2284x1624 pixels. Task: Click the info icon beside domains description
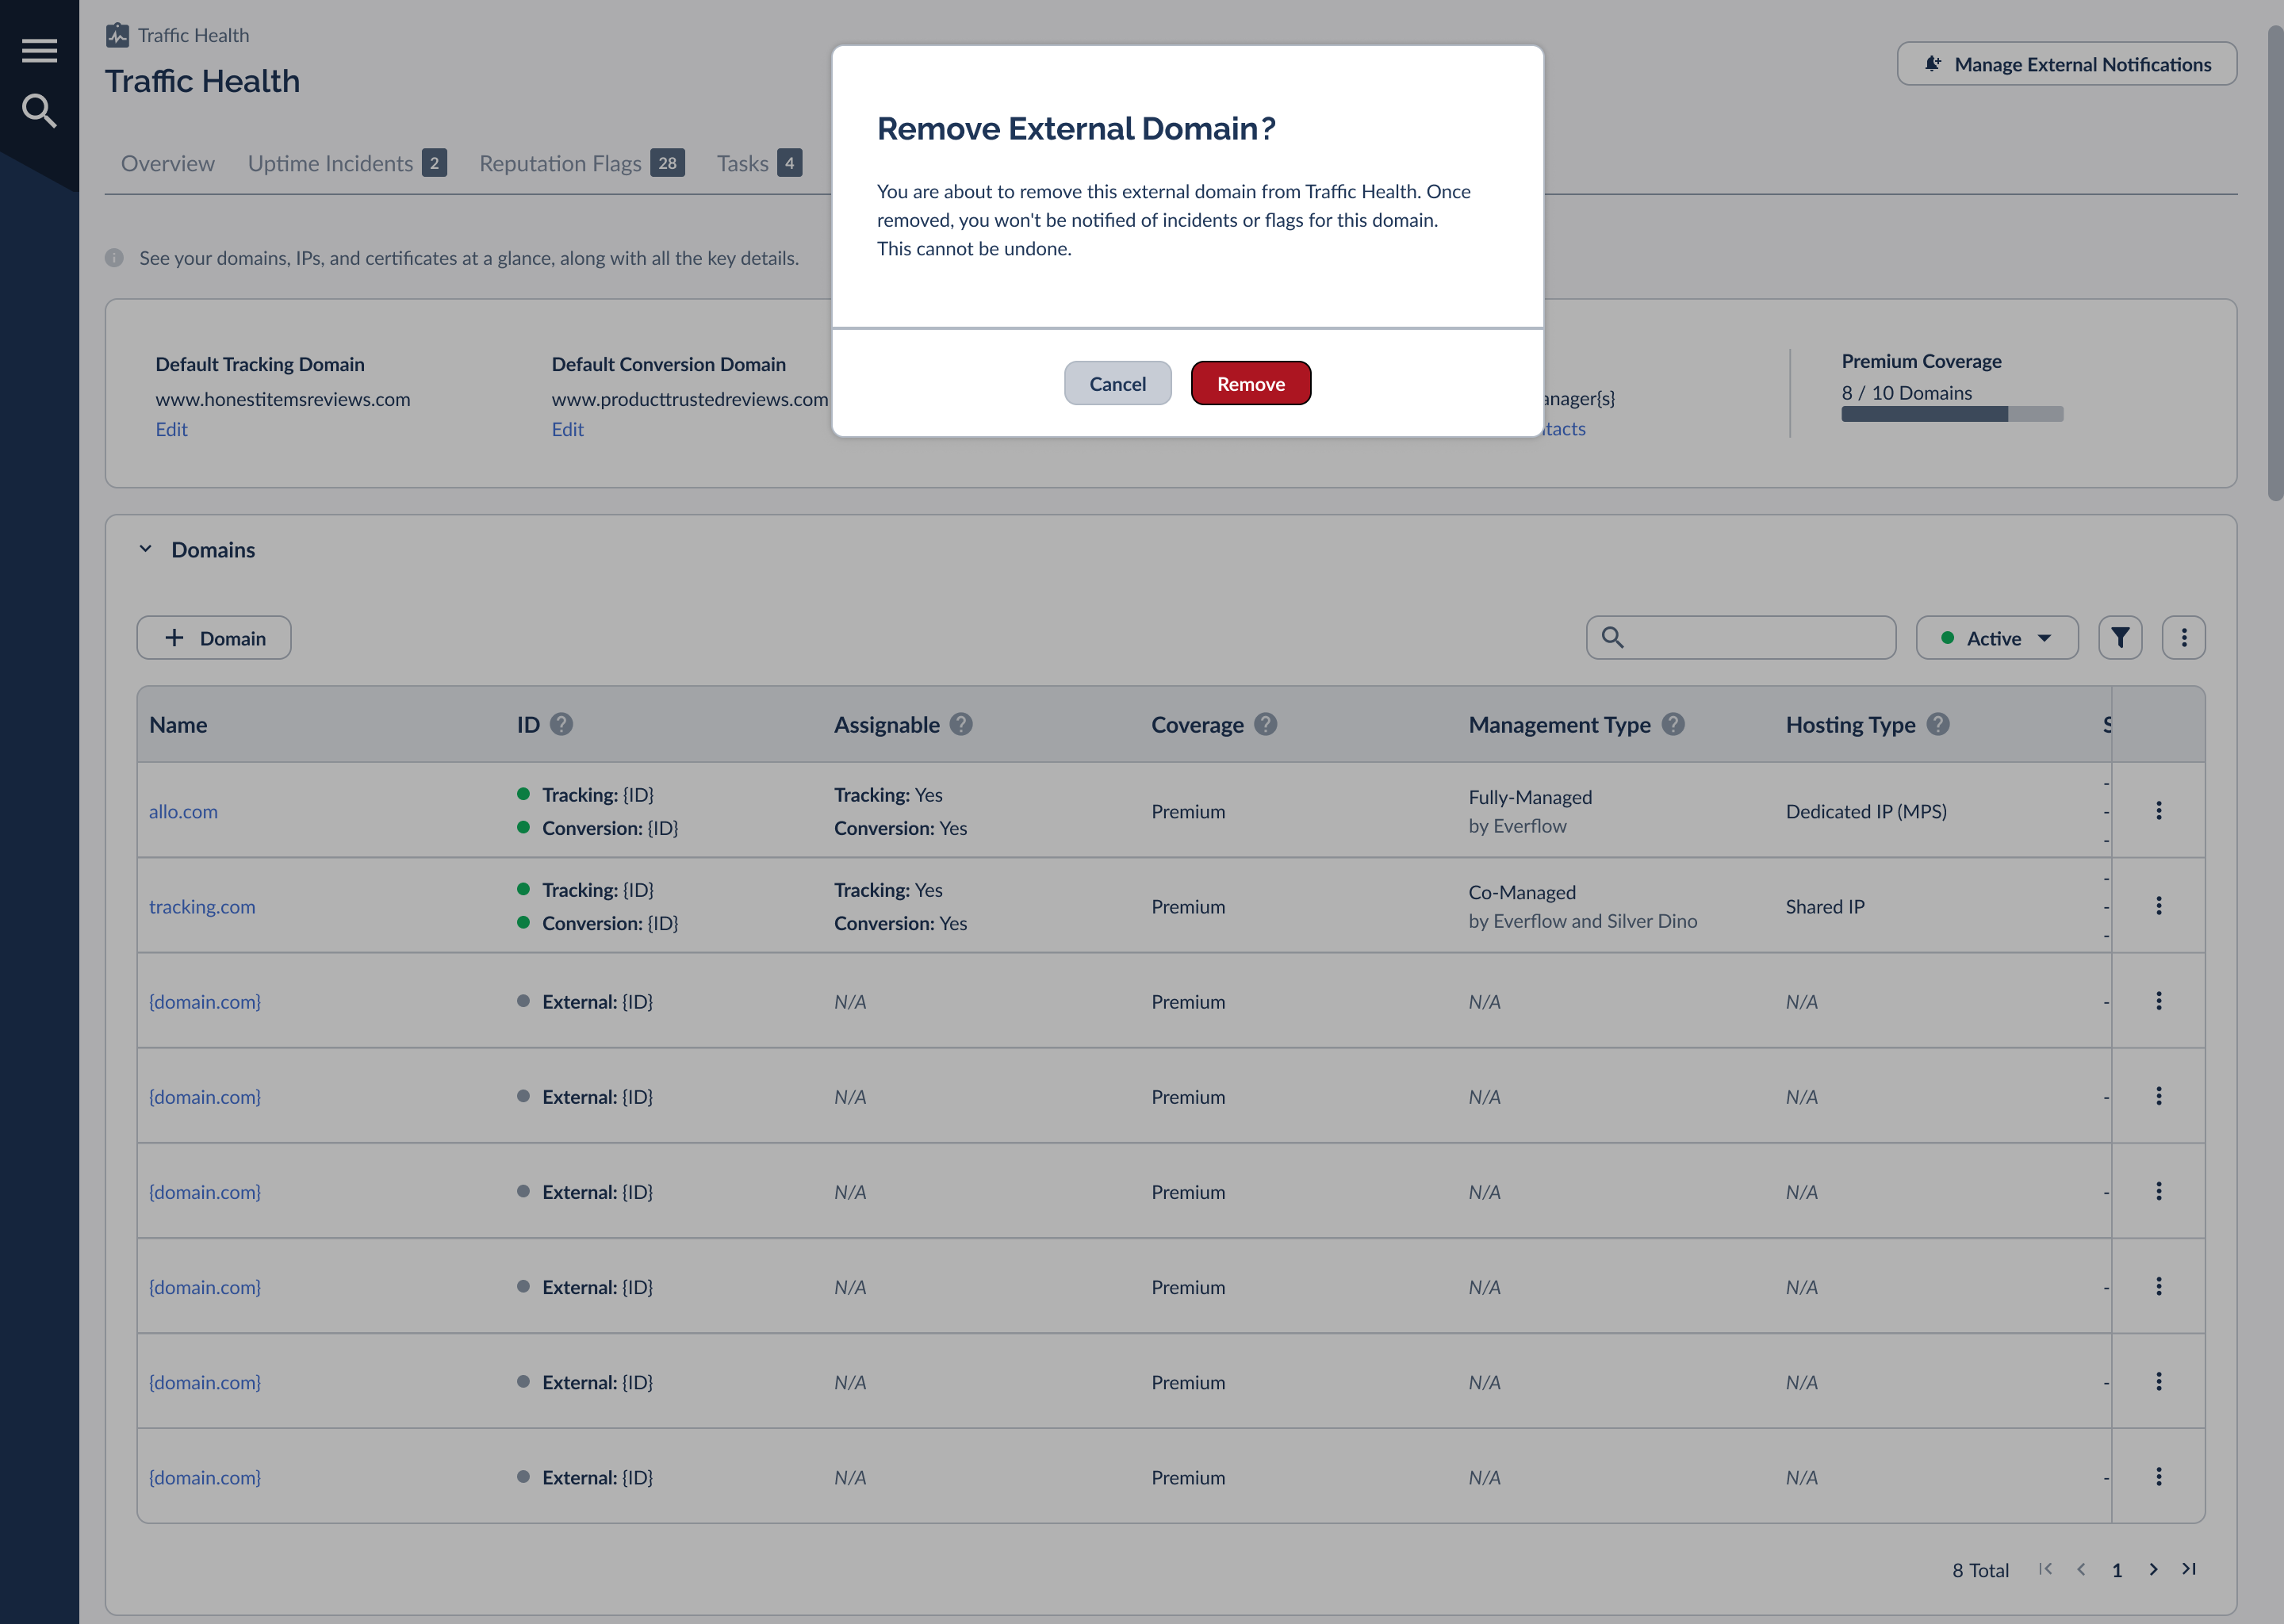(x=114, y=258)
